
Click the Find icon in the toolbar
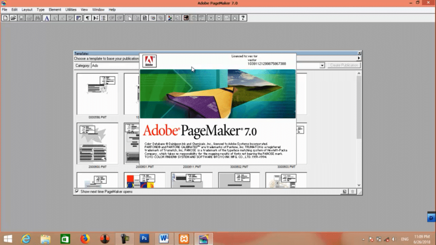(37, 18)
